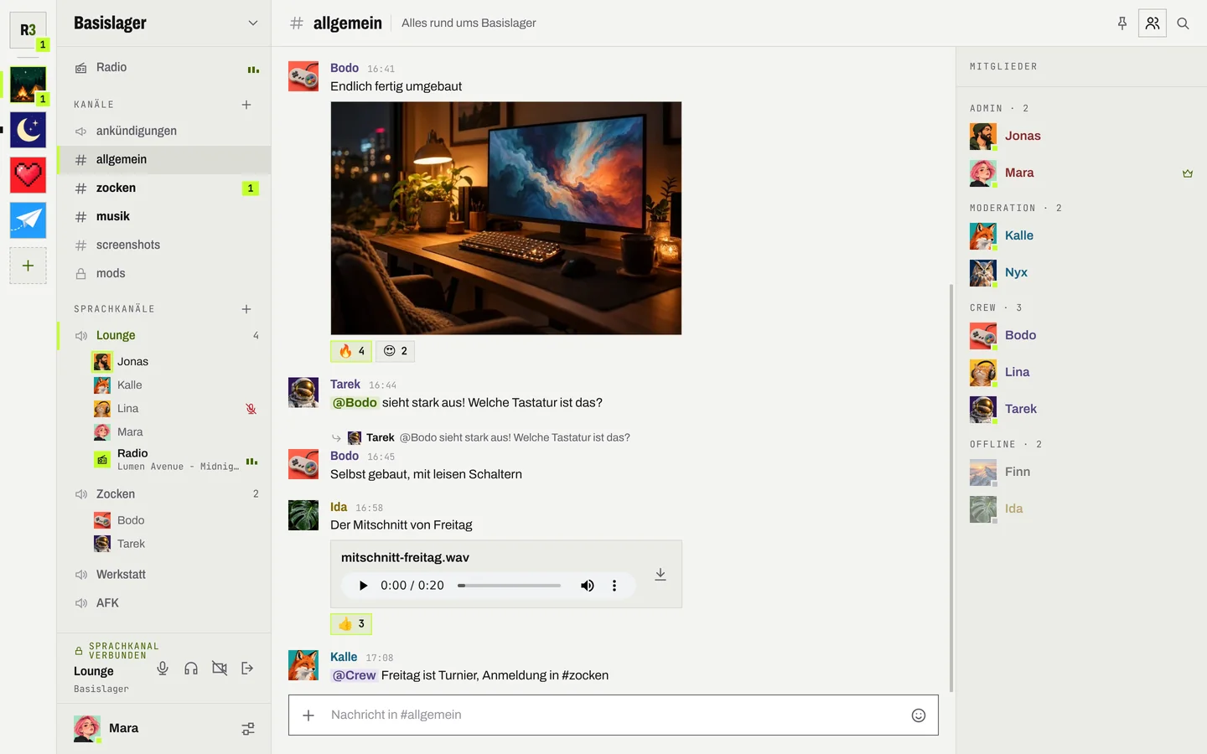Seek in the audio progress slider
The width and height of the screenshot is (1207, 754).
[510, 586]
